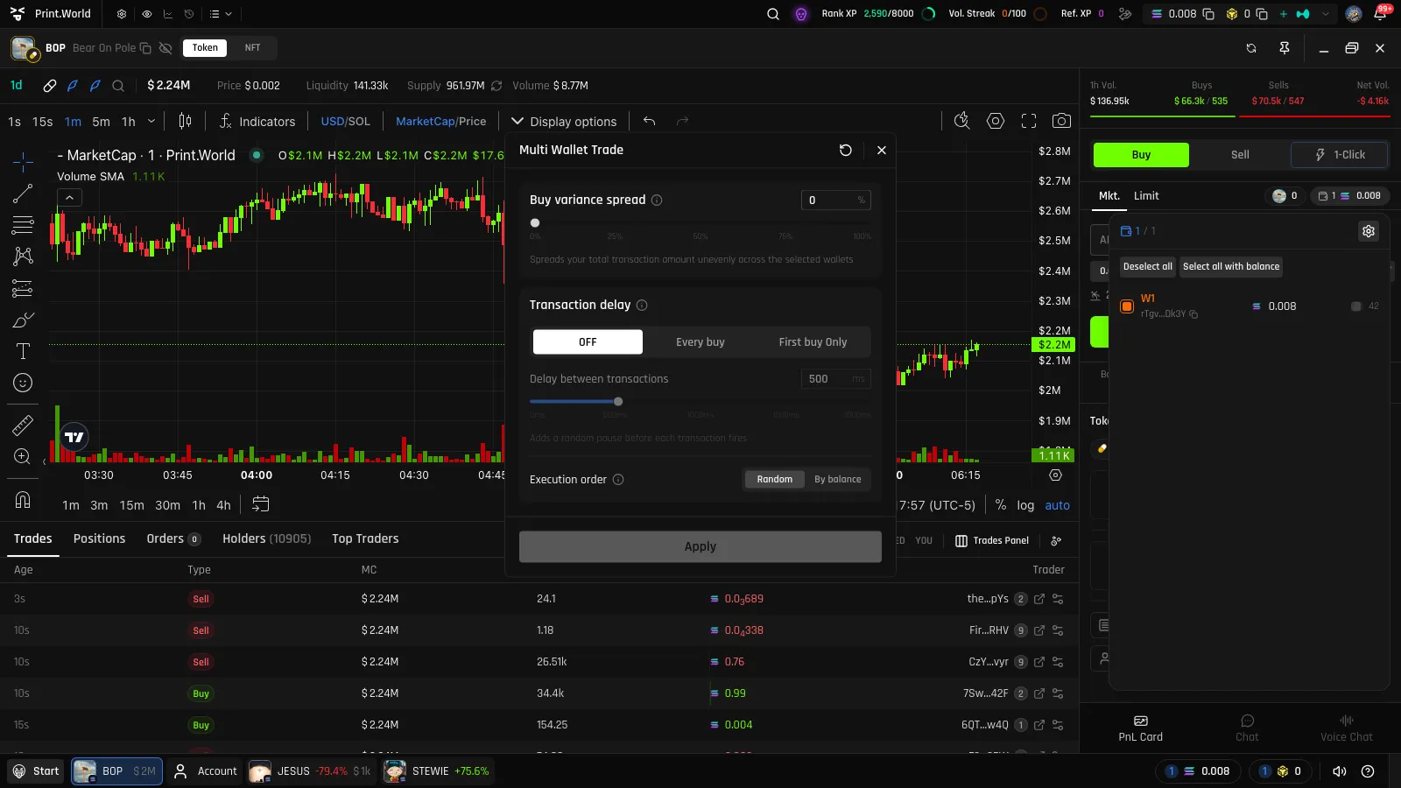The width and height of the screenshot is (1401, 788).
Task: Expand the wallet selector chevron in top bar
Action: tap(1326, 14)
